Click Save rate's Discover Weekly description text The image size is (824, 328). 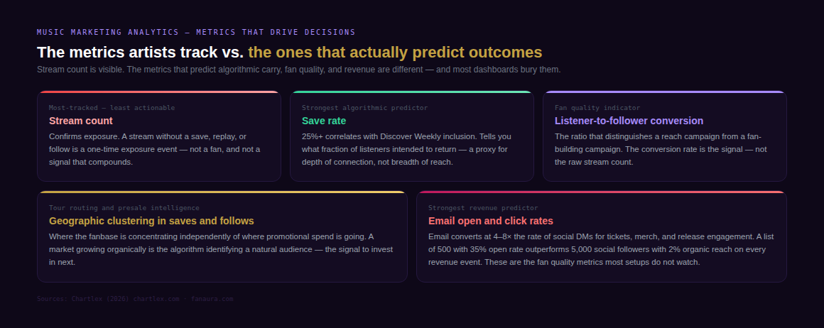point(406,149)
